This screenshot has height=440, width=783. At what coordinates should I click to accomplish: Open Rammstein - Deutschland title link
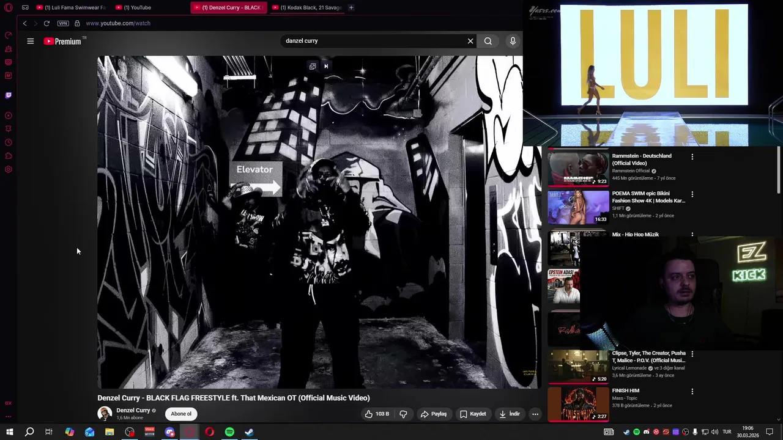click(642, 159)
